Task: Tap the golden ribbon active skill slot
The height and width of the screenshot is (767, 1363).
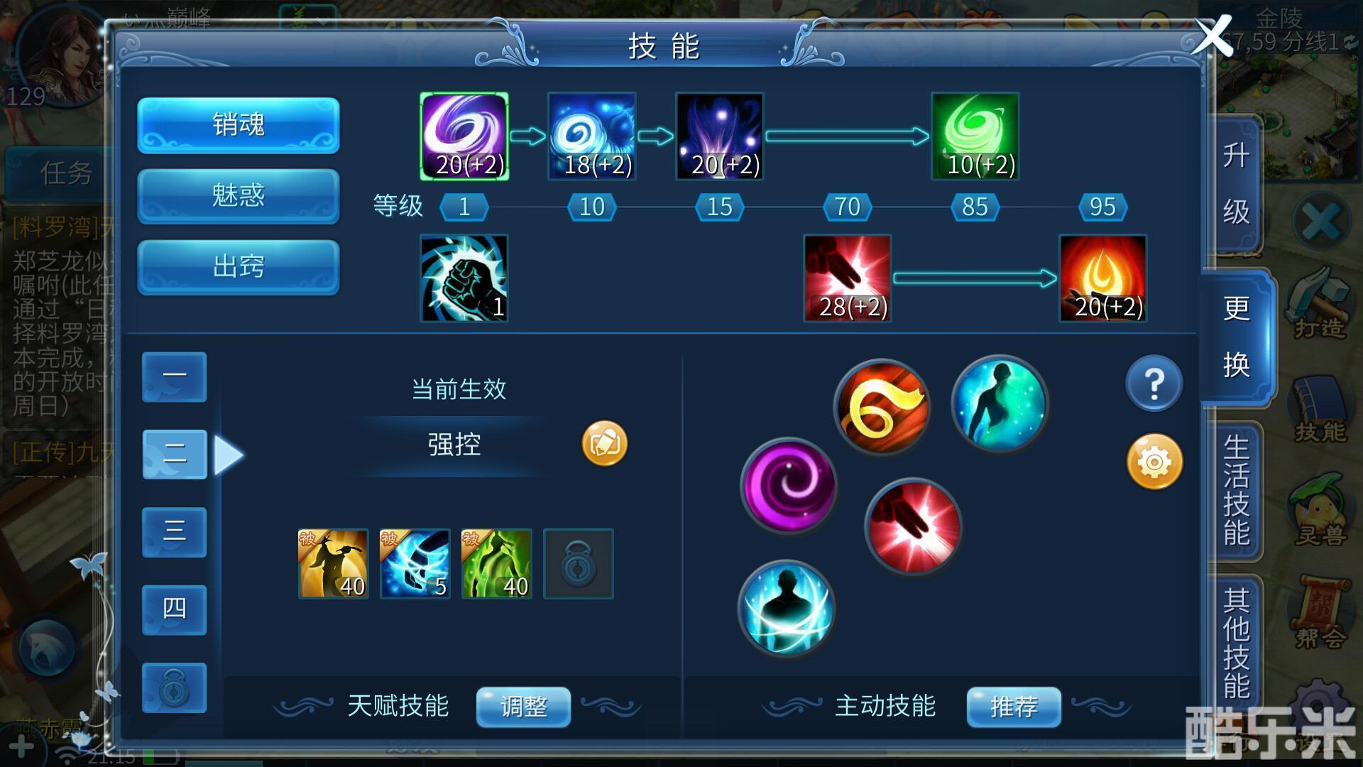Action: 882,407
